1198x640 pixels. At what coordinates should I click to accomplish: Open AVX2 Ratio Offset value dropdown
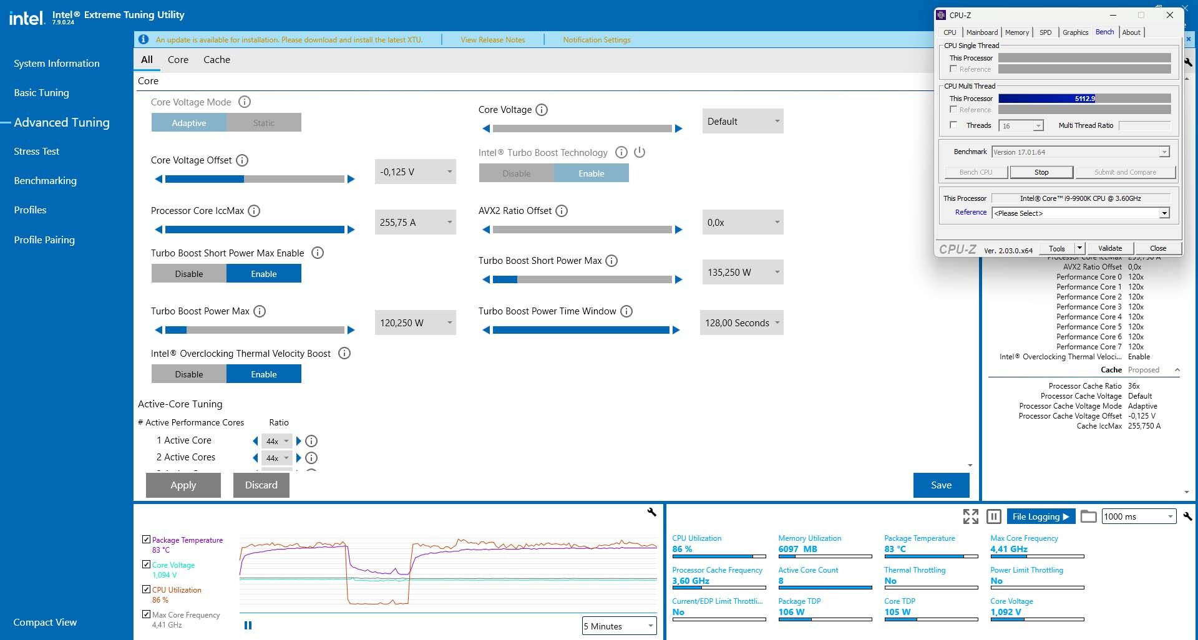pyautogui.click(x=743, y=222)
